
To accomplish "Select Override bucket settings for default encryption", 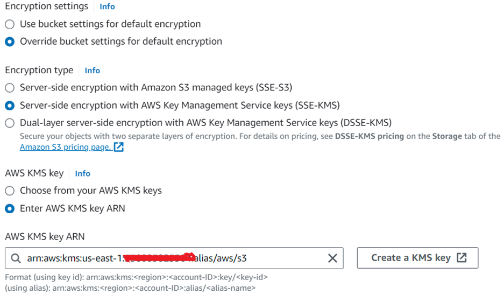I will pyautogui.click(x=10, y=41).
